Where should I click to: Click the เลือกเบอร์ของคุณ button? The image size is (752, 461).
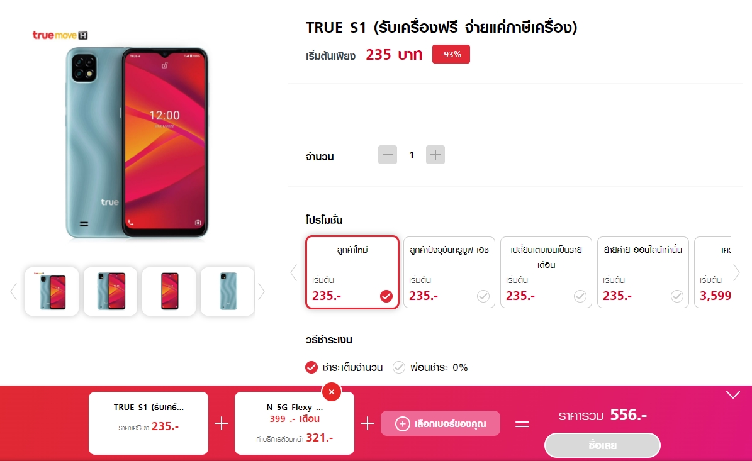(x=441, y=424)
